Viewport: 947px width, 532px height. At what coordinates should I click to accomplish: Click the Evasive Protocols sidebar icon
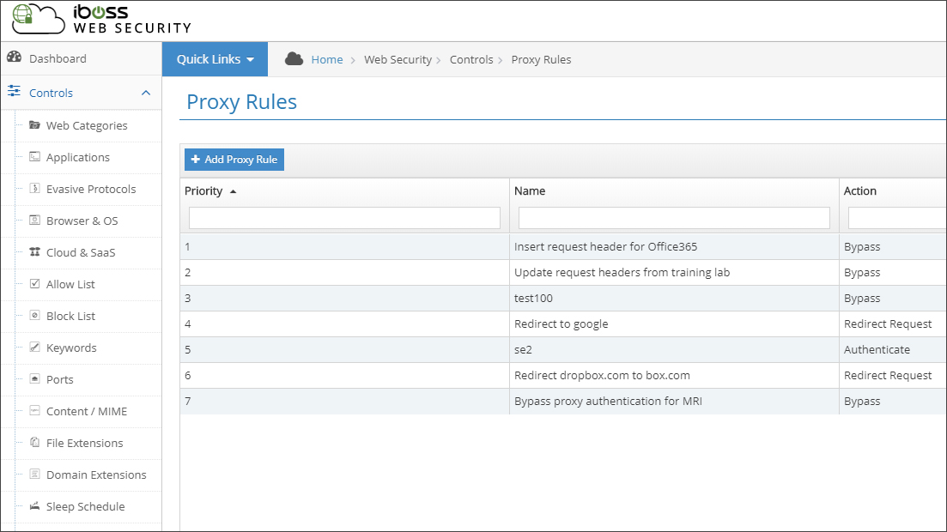click(x=35, y=189)
